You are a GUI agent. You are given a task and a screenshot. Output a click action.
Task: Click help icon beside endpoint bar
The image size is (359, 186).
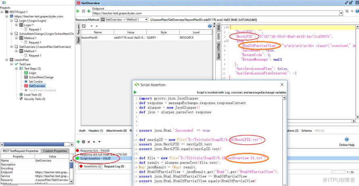click(x=357, y=11)
